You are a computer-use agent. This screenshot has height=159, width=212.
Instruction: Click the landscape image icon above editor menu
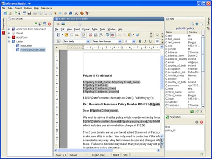[63, 24]
